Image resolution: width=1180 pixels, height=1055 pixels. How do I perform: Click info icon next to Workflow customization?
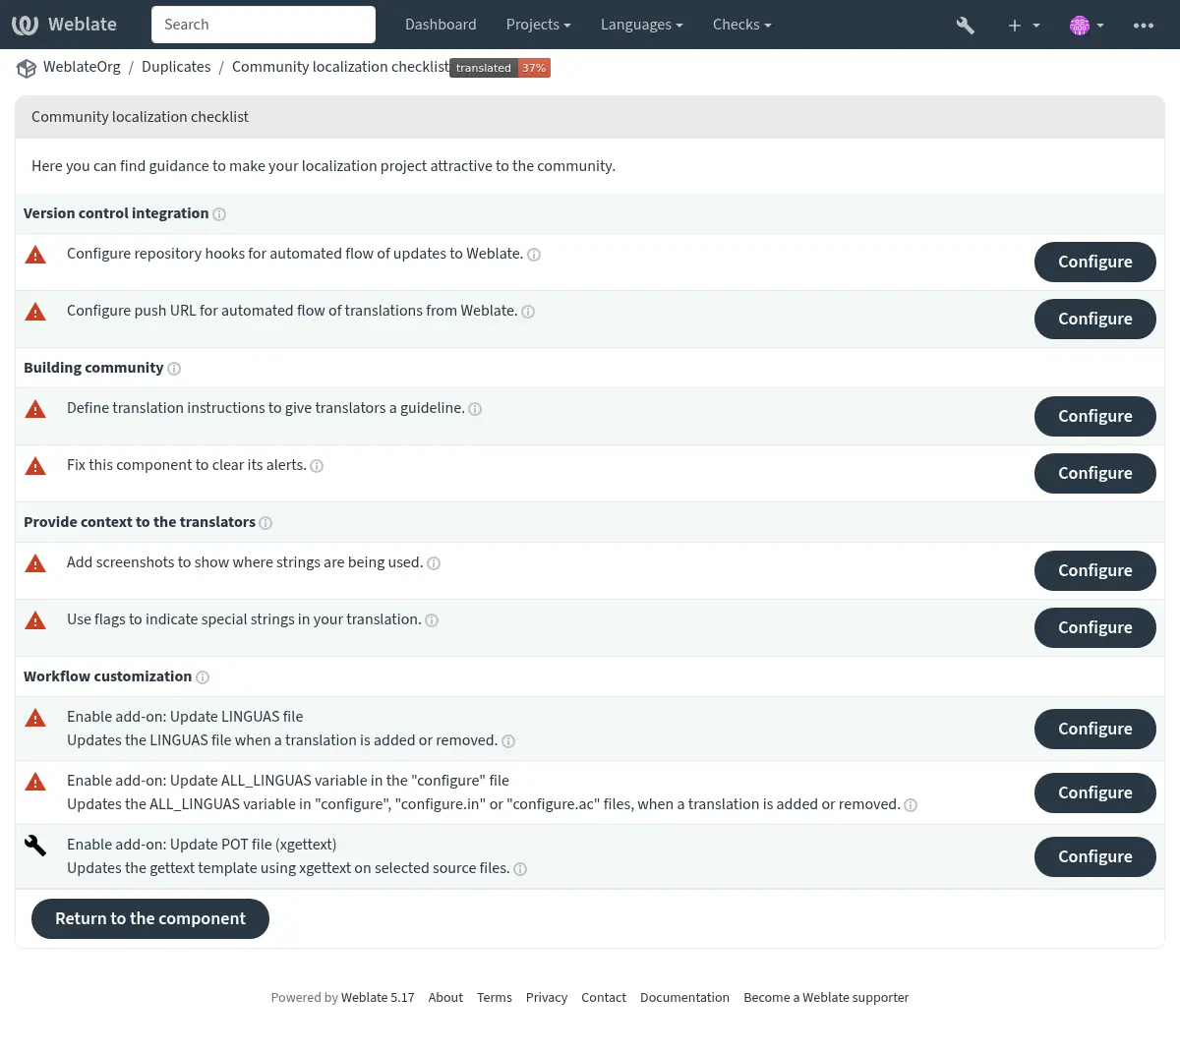[x=203, y=677]
